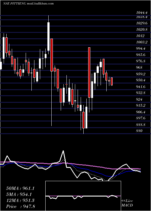Viewport: 151px width, 211px height.
Task: Click the 1044.4 price axis label
Action: tap(142, 13)
